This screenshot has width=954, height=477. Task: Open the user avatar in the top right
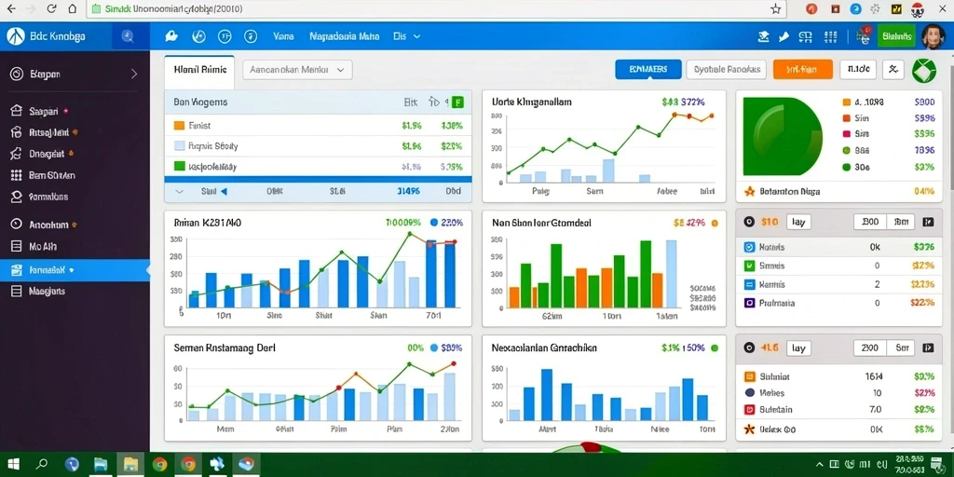pyautogui.click(x=933, y=36)
